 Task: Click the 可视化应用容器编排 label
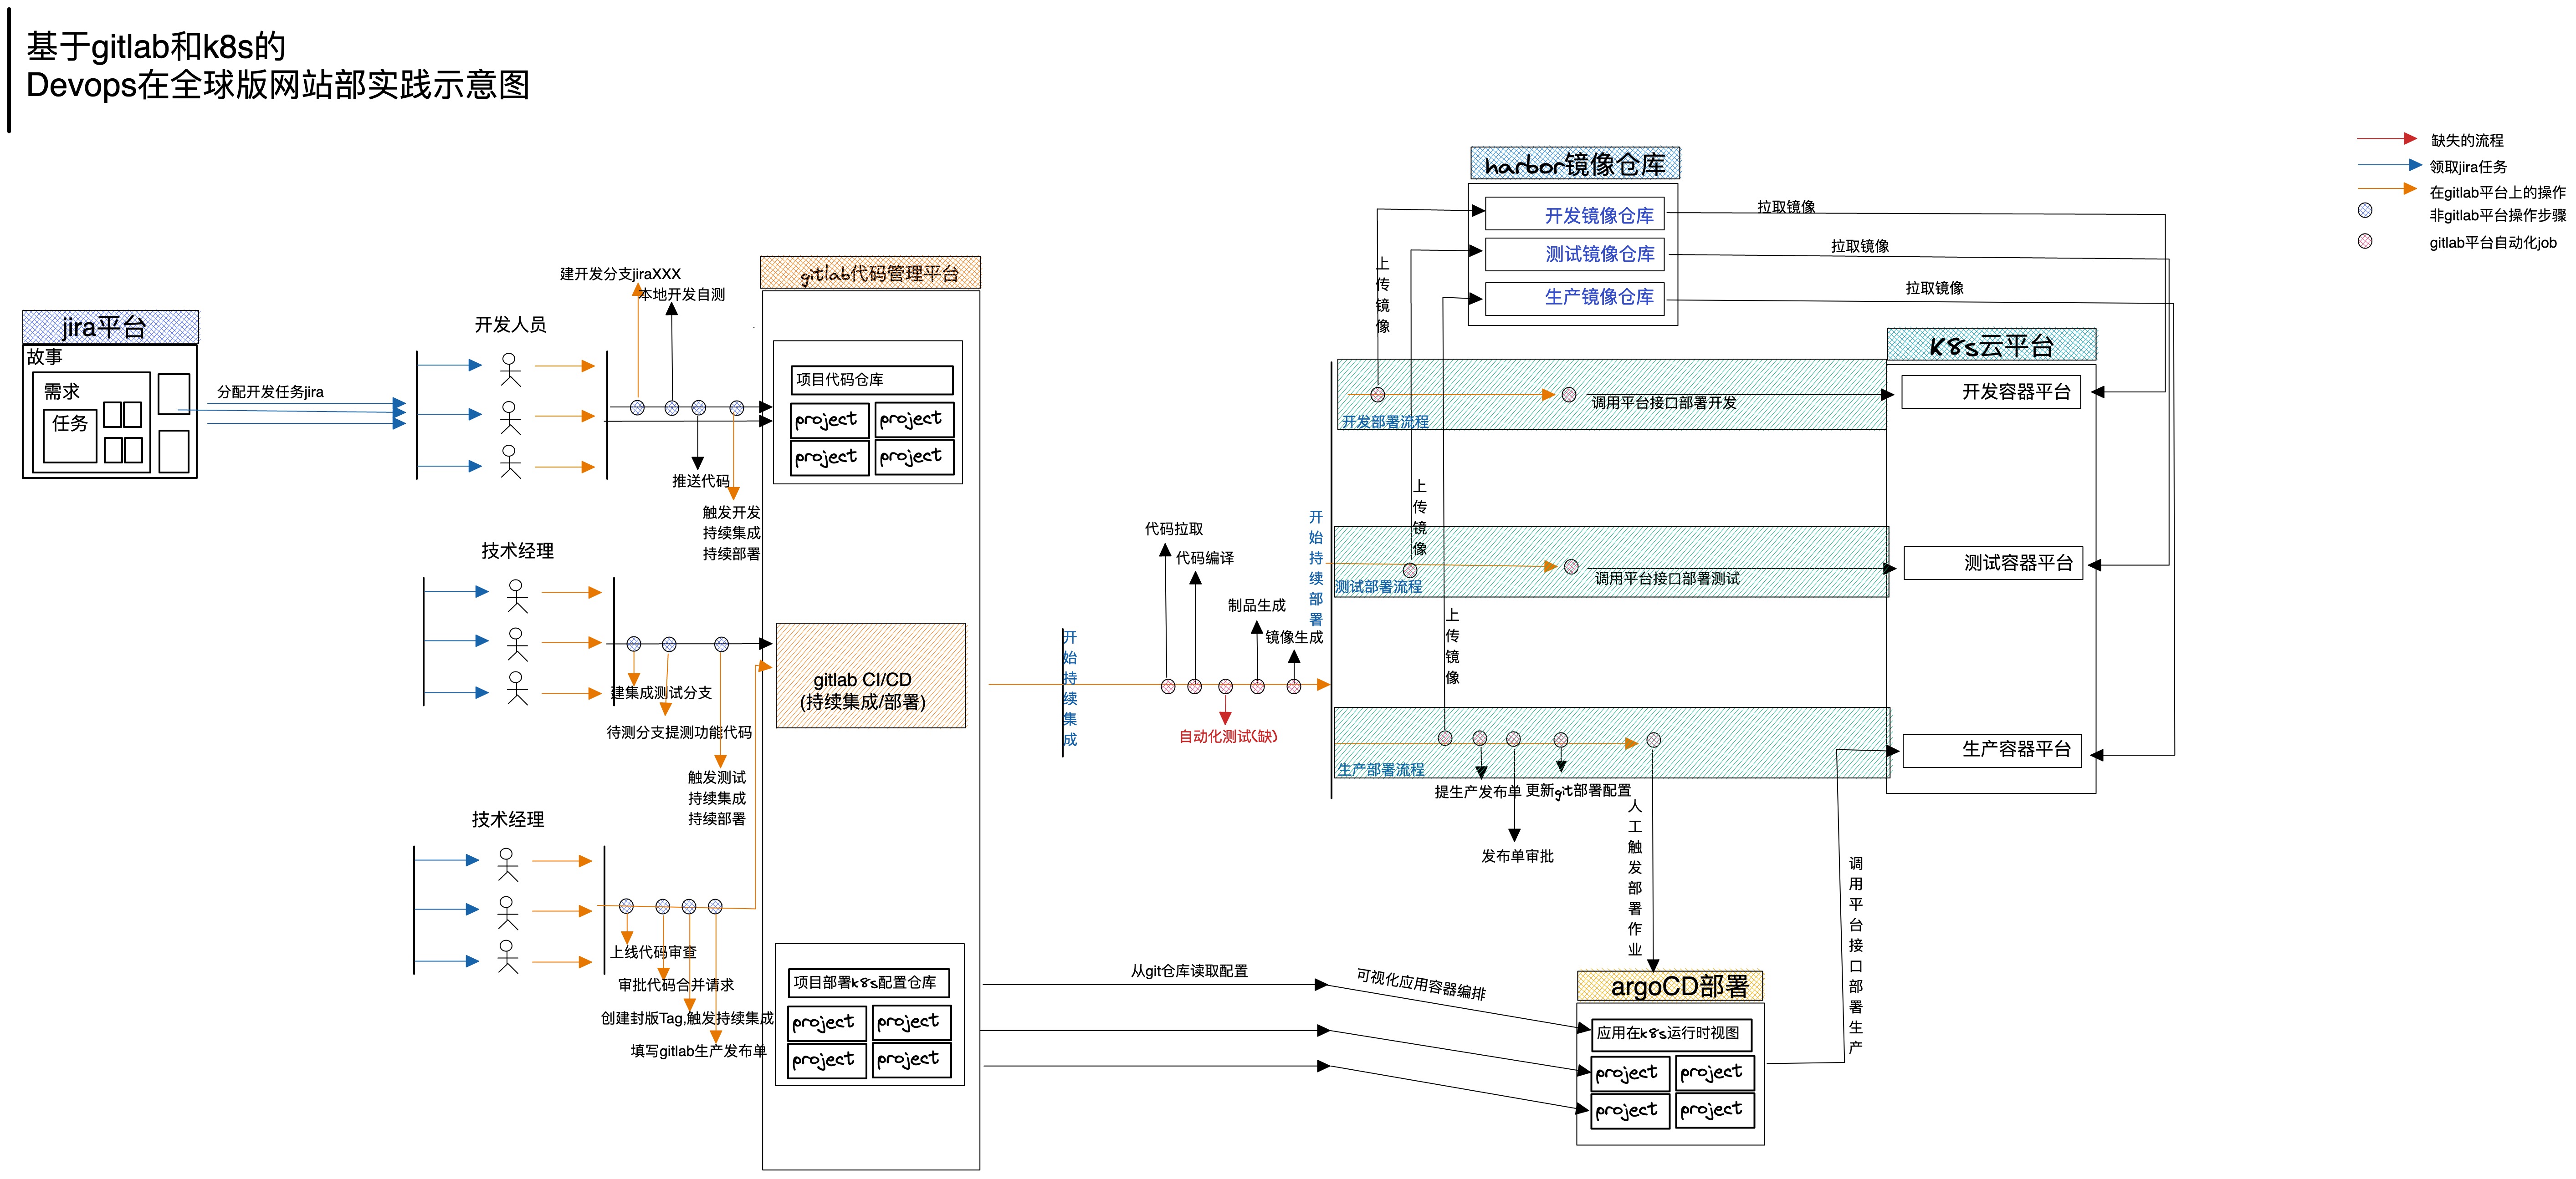pyautogui.click(x=1421, y=984)
